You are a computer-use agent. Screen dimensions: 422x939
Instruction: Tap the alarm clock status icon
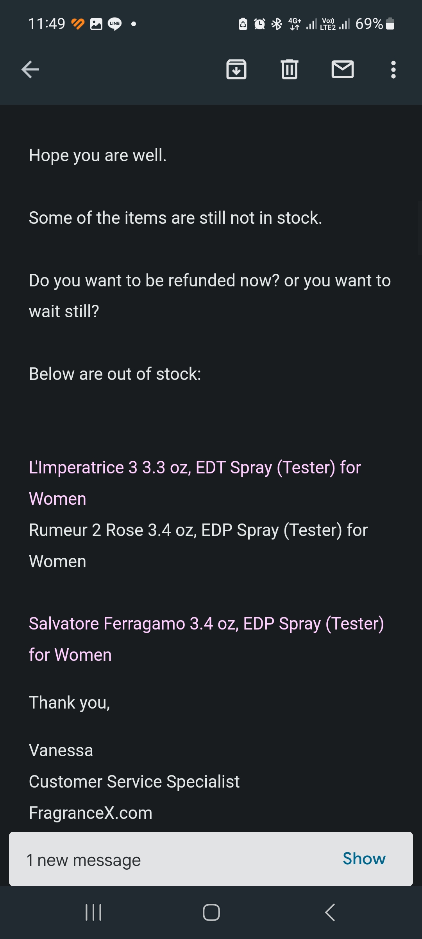pos(259,24)
